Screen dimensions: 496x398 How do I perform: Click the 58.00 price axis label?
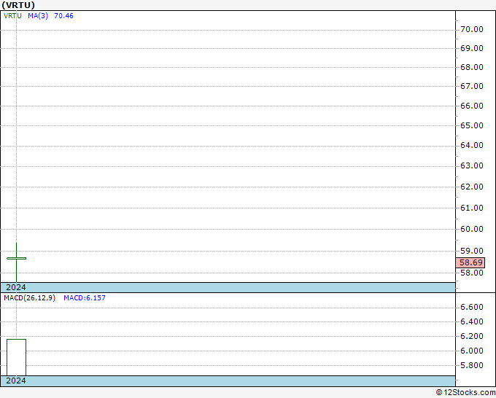pos(472,273)
